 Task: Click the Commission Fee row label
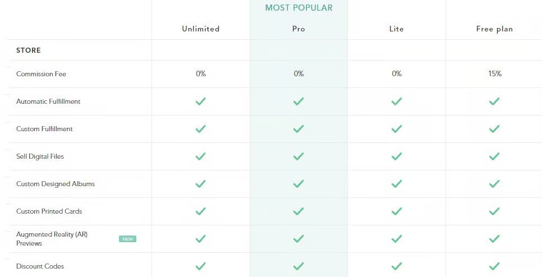coord(41,74)
